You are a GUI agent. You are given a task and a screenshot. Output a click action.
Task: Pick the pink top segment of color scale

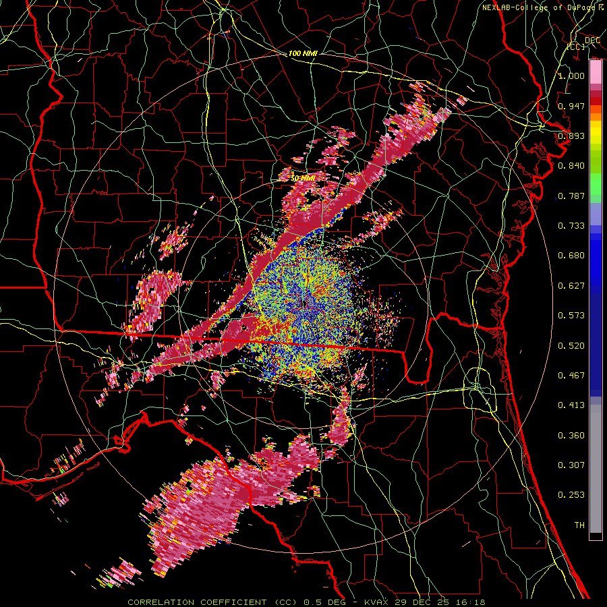coord(596,72)
